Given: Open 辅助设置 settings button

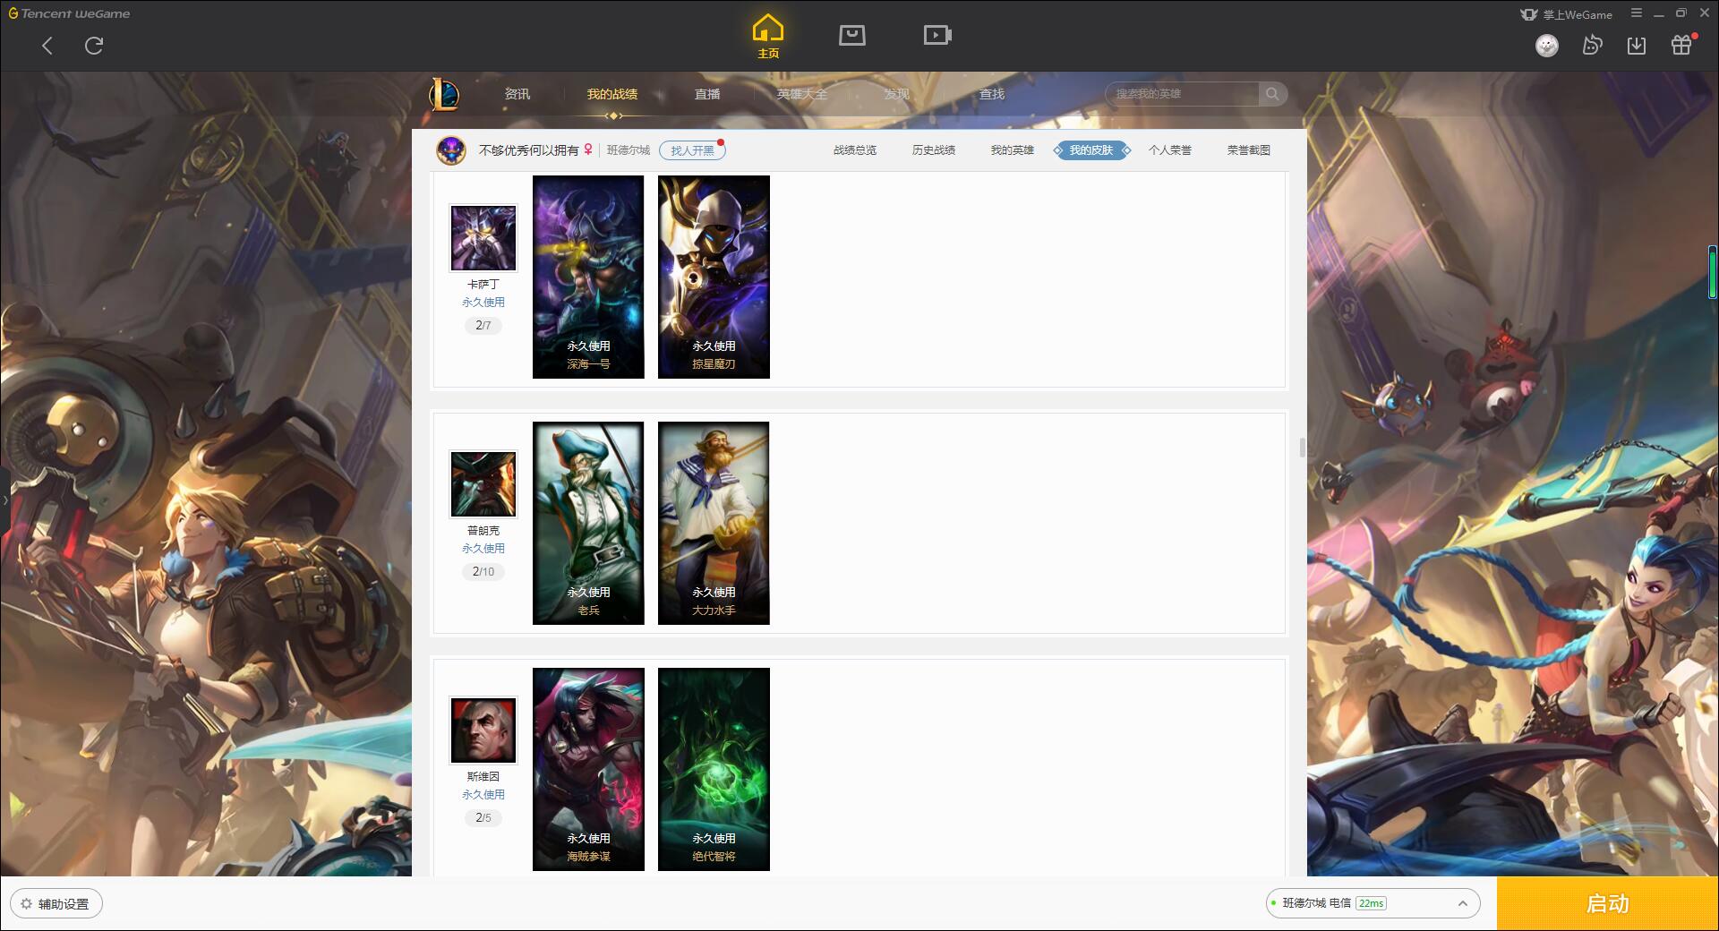Looking at the screenshot, I should pyautogui.click(x=56, y=904).
